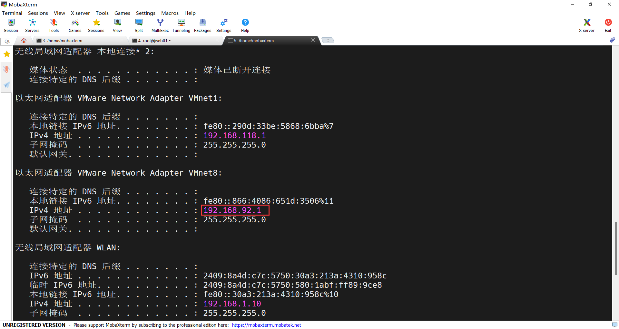Open the Sessions menu
619x329 pixels.
(38, 13)
